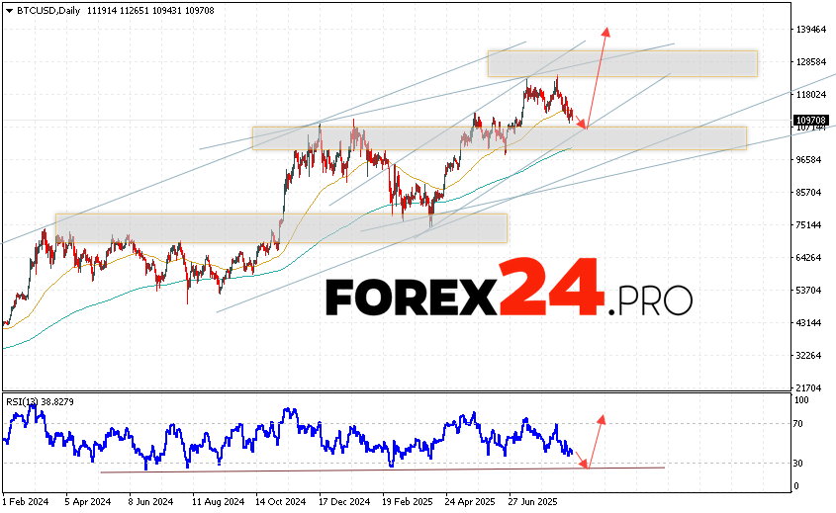
Task: Select the lower grey zone near 75144
Action: 281,228
